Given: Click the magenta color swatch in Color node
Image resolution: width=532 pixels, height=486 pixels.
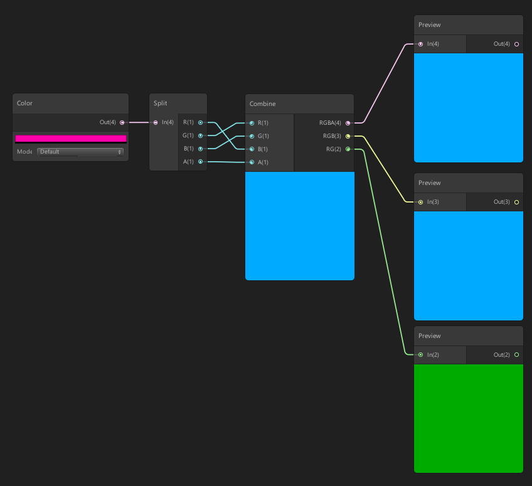Looking at the screenshot, I should [x=70, y=138].
